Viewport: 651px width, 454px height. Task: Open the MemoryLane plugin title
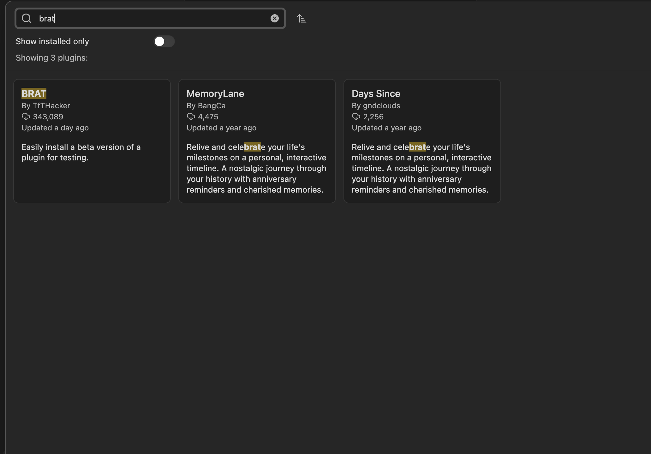pyautogui.click(x=215, y=93)
